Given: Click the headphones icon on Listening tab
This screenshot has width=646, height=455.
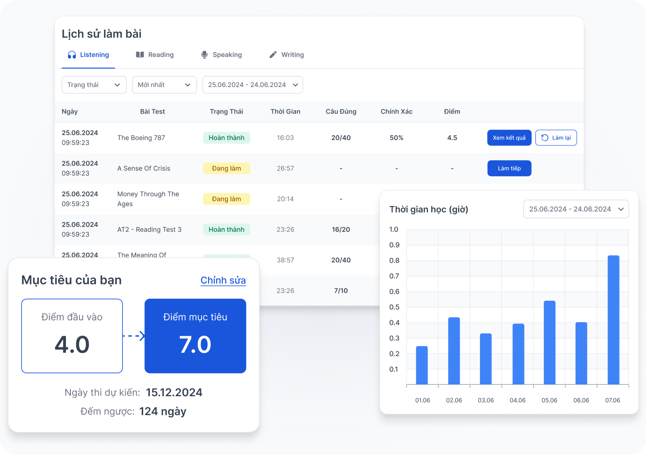Looking at the screenshot, I should (x=72, y=55).
